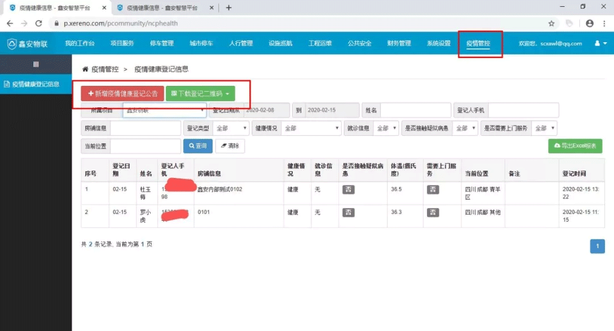Screen dimensions: 614x331
Task: Open the 登记类型 dropdown
Action: [x=232, y=129]
